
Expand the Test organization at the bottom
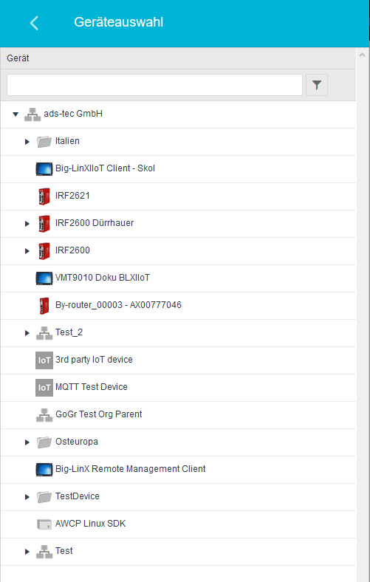[x=27, y=552]
